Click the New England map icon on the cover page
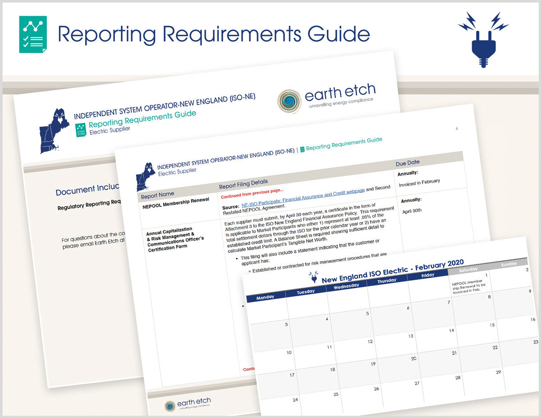This screenshot has width=541, height=418. (55, 130)
